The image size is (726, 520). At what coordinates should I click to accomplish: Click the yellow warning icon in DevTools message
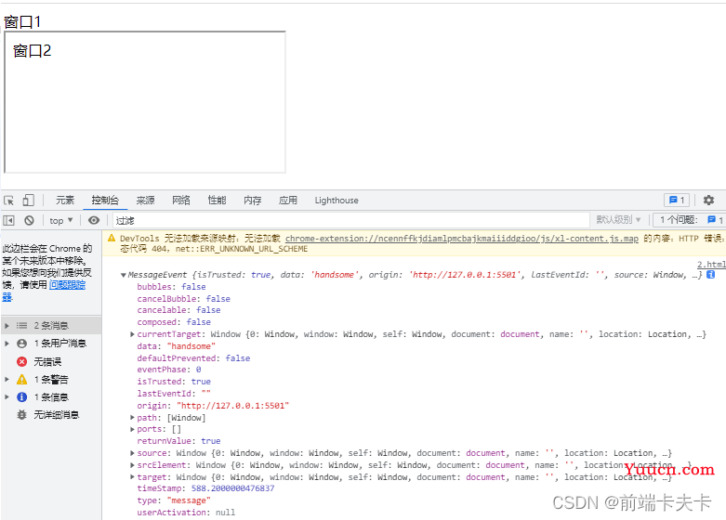click(112, 239)
